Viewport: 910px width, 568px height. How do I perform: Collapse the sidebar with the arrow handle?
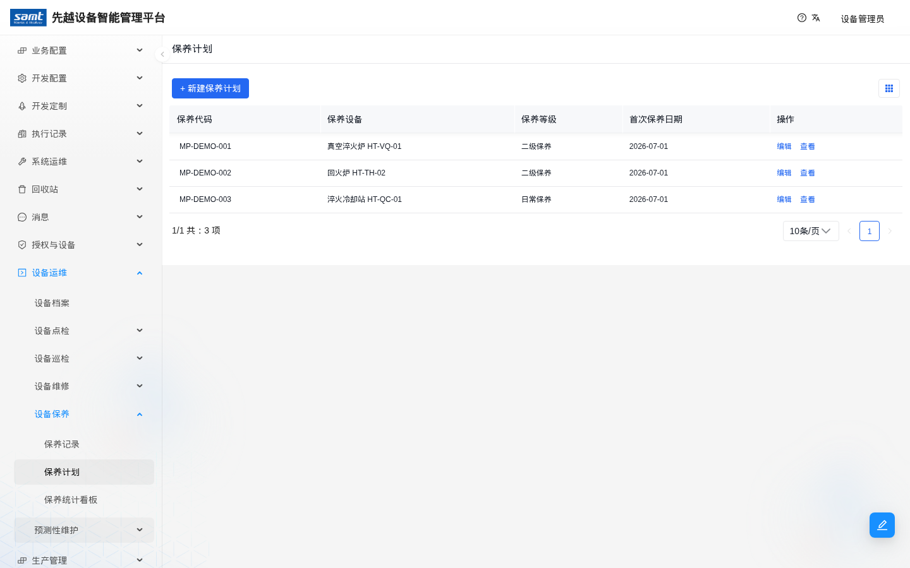click(162, 54)
